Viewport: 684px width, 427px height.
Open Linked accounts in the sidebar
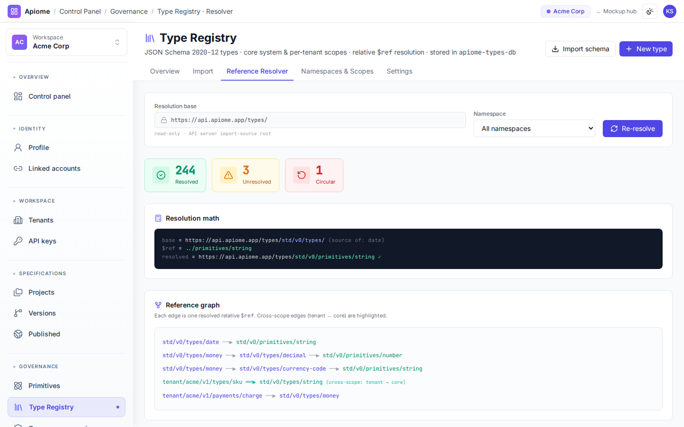(x=66, y=168)
